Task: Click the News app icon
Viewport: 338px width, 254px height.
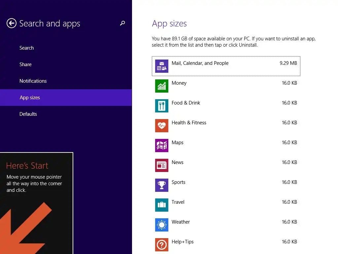Action: [162, 165]
